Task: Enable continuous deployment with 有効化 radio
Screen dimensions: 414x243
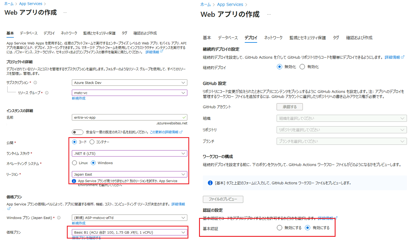Action: click(302, 67)
